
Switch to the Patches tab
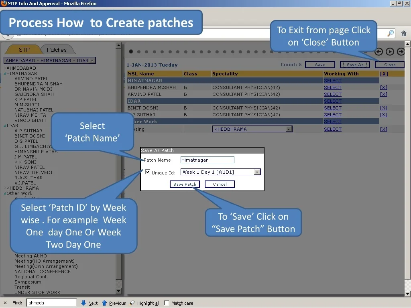pyautogui.click(x=57, y=50)
